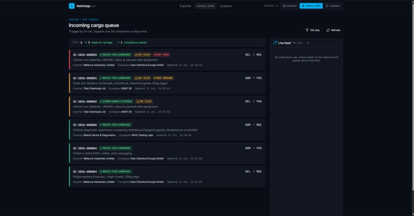414x216 pixels.
Task: Click the Live feed panel title
Action: pos(285,43)
